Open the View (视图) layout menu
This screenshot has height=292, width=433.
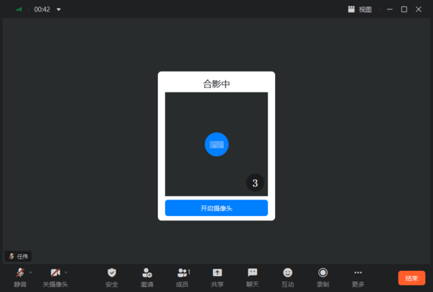[359, 9]
